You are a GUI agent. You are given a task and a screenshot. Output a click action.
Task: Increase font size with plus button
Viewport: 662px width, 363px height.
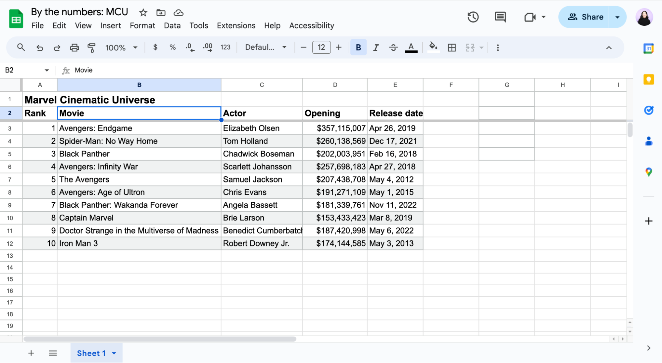[x=338, y=47]
